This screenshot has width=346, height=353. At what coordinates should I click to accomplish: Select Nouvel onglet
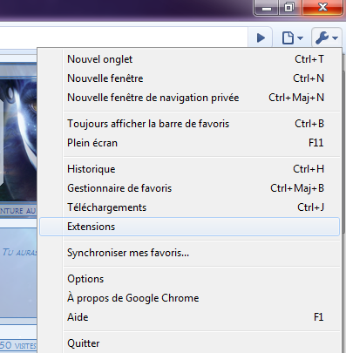click(189, 59)
